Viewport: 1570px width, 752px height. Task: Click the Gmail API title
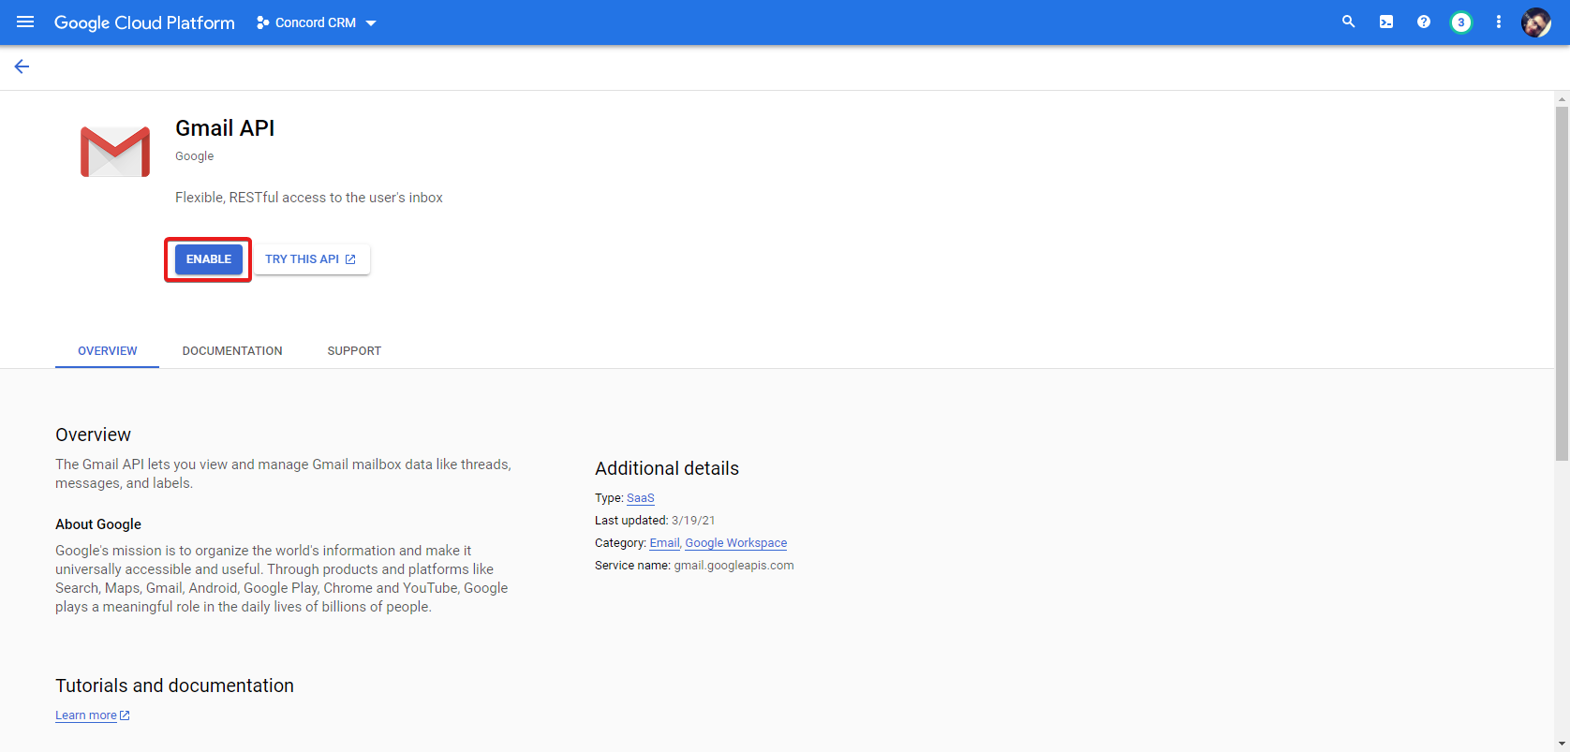point(225,128)
